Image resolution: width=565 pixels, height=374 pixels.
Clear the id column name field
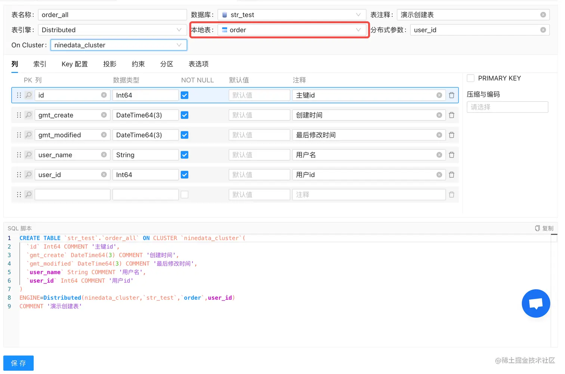[104, 95]
